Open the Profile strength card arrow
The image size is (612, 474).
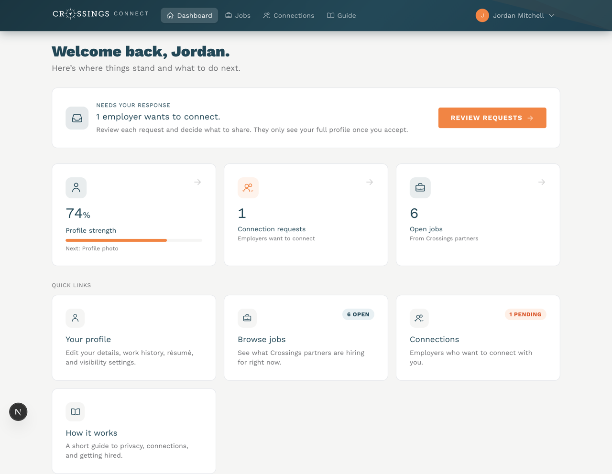[x=197, y=182]
